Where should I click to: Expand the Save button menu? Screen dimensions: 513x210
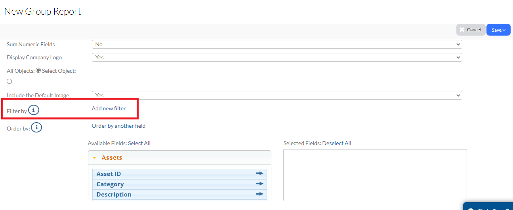498,30
